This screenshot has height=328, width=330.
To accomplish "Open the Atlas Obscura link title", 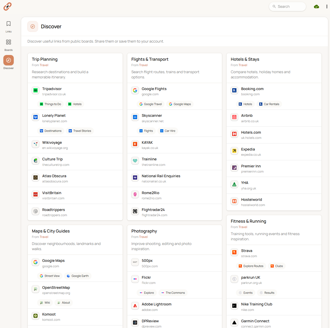I will tap(54, 176).
